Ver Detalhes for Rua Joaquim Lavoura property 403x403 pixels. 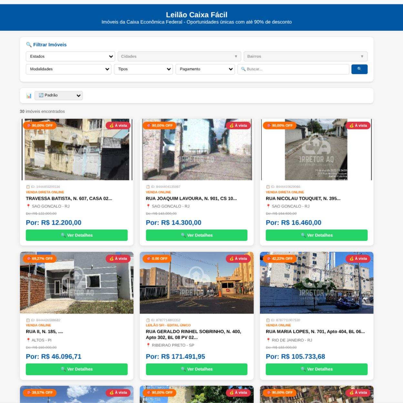pos(197,235)
